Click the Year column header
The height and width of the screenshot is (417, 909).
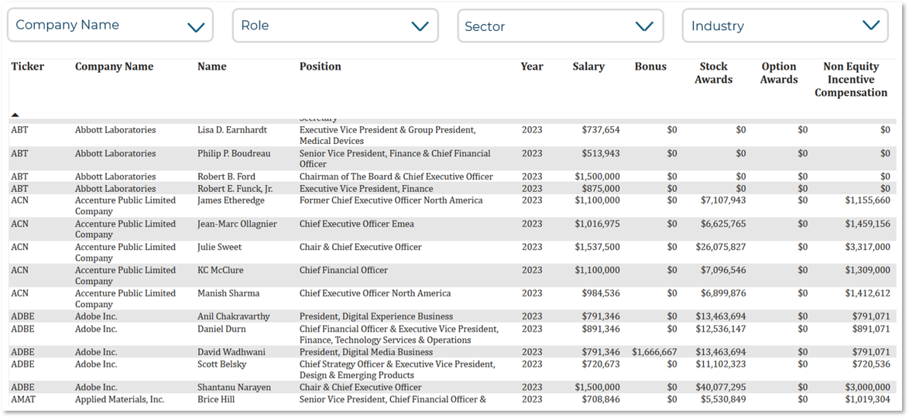click(532, 67)
